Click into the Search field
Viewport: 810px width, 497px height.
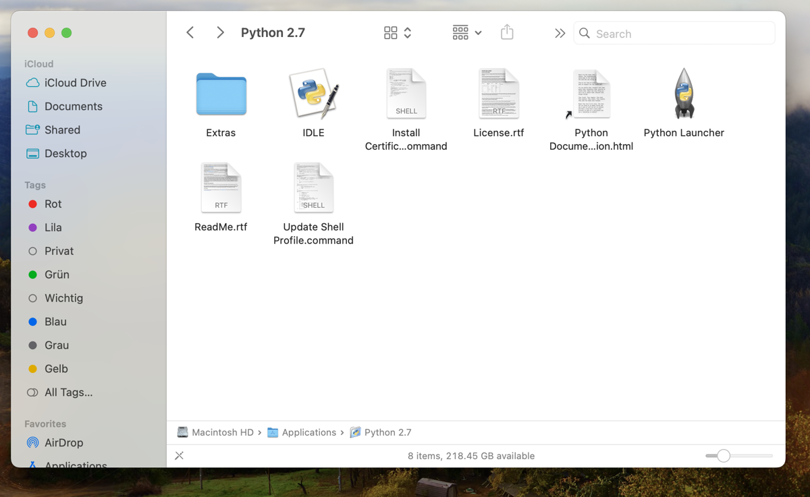(674, 33)
